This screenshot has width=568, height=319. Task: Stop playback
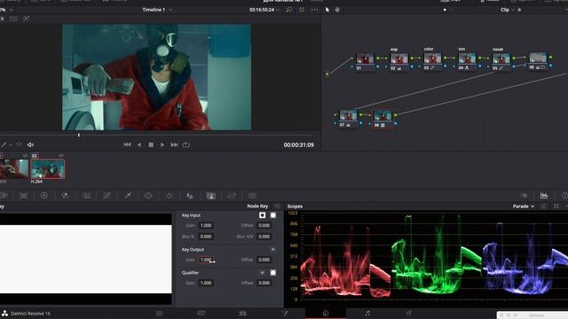(x=151, y=144)
